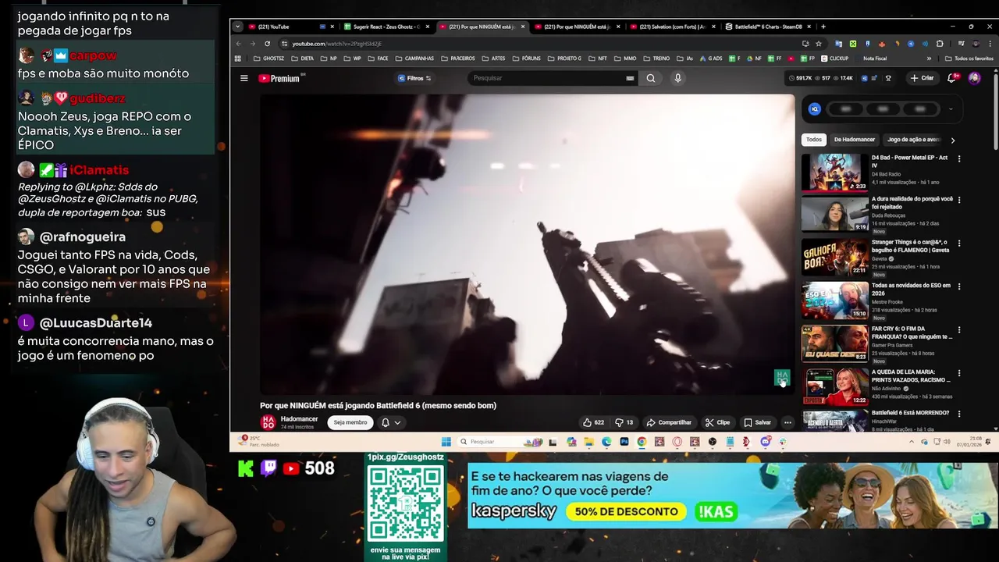
Task: Open Todos os favoritos folder
Action: coord(969,59)
